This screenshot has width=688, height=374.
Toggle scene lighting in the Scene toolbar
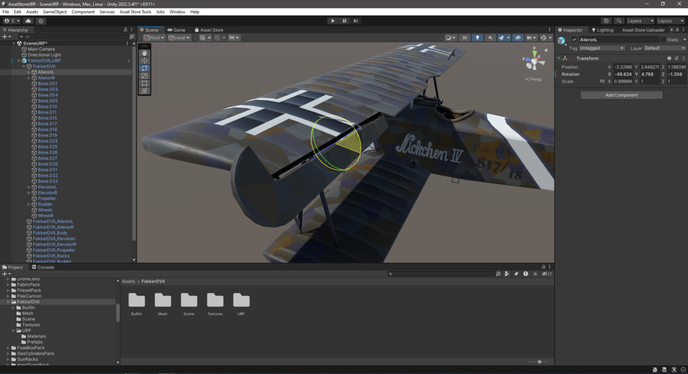[478, 37]
